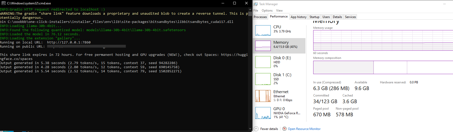Click the output line with seed 1502852271
453x132 pixels.
[x=91, y=71]
